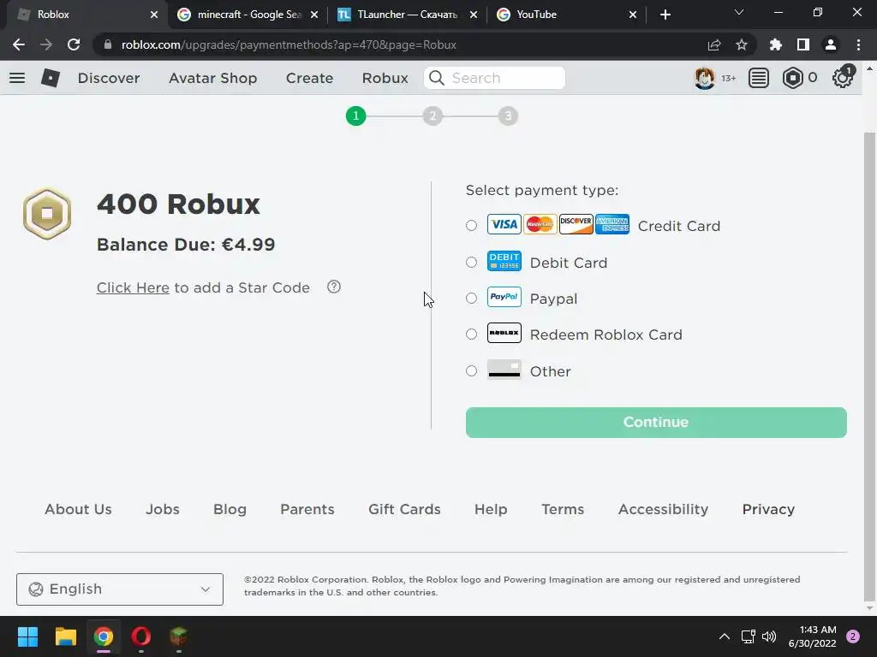
Task: Click the search magnifier icon
Action: (437, 78)
